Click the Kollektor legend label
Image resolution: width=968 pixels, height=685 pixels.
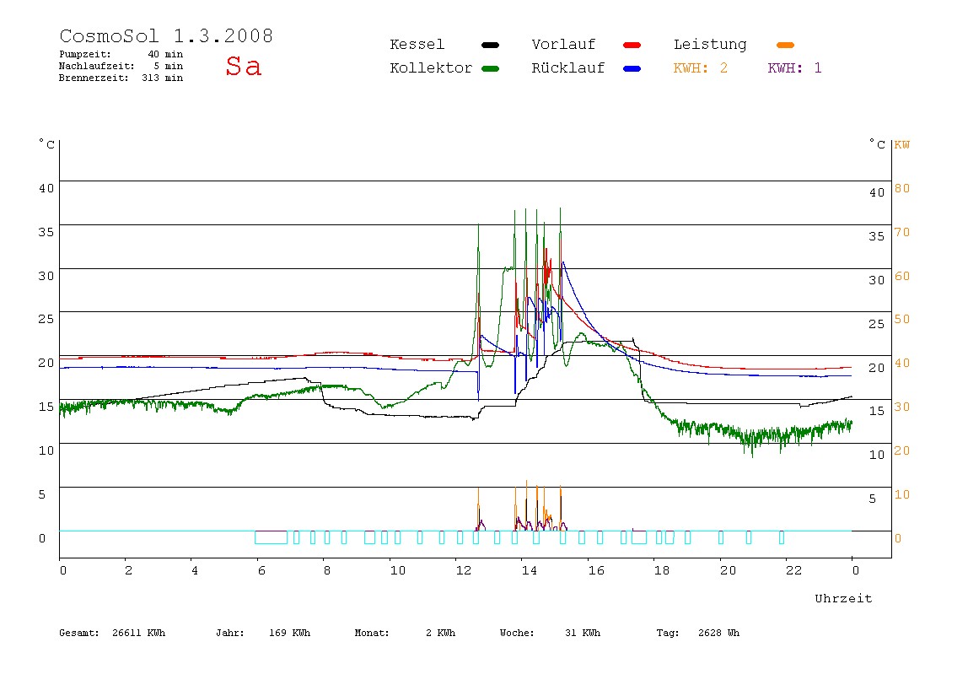click(431, 68)
